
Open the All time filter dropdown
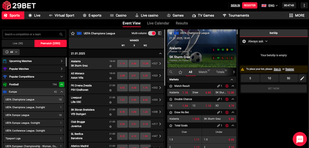pos(11,52)
